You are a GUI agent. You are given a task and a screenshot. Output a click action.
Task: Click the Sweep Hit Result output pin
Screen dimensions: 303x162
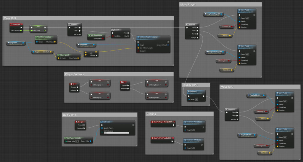point(168,45)
